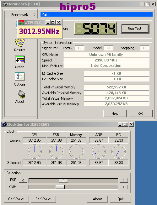157x205 pixels.
Task: Open the About stopwatch icon in MetaBench
Action: [22, 94]
